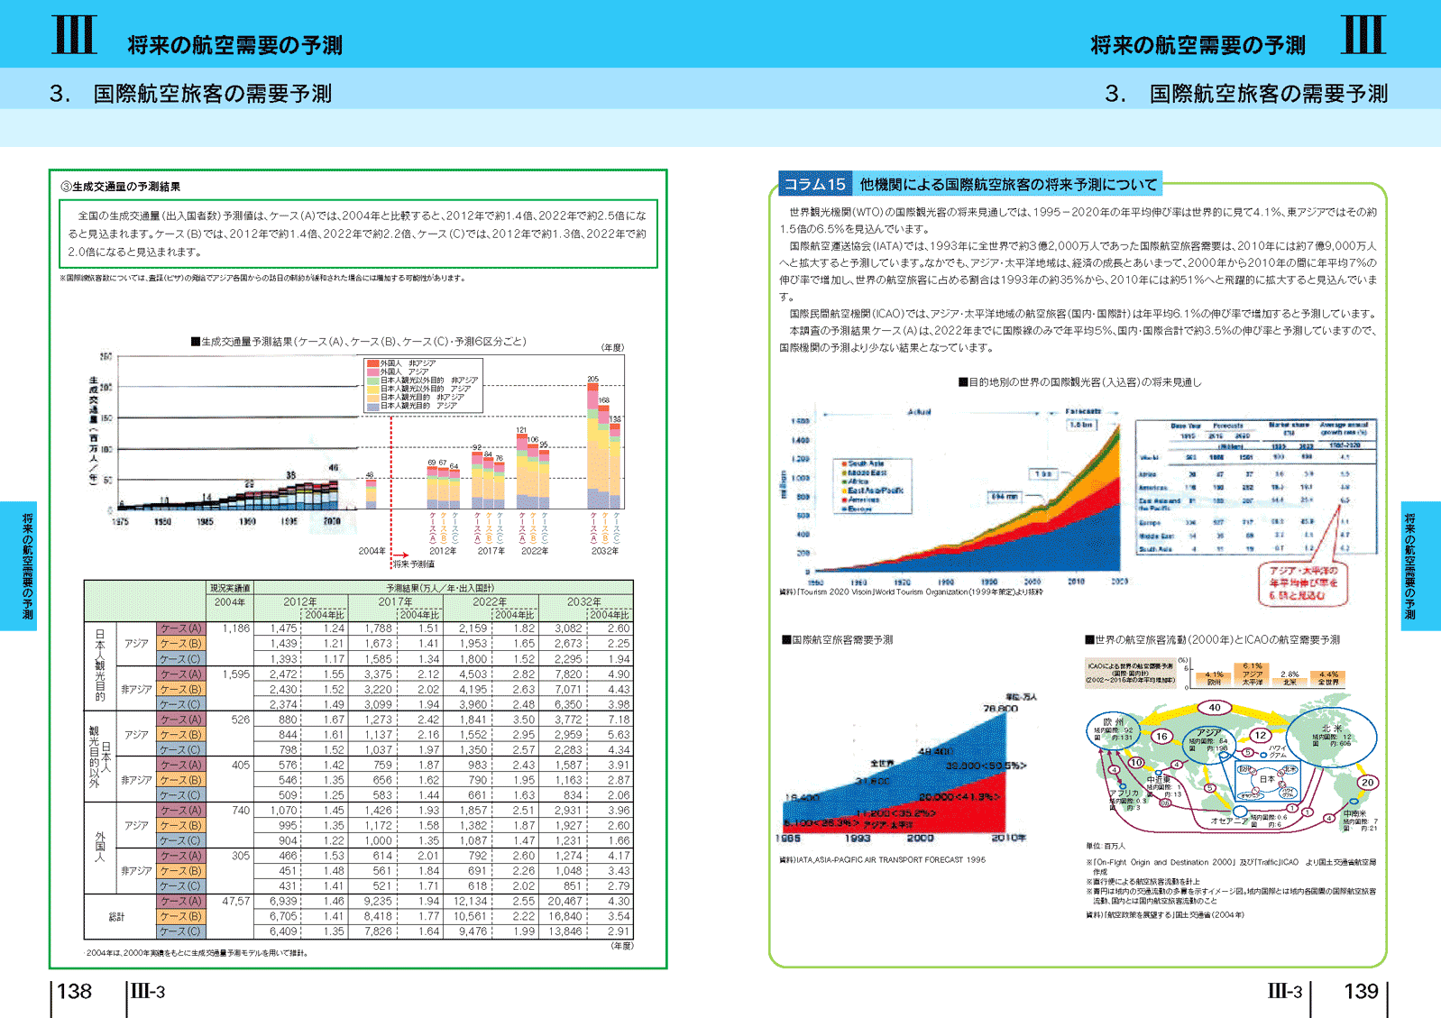1441x1018 pixels.
Task: Click the 20,000<41.3%> label
Action: [959, 797]
